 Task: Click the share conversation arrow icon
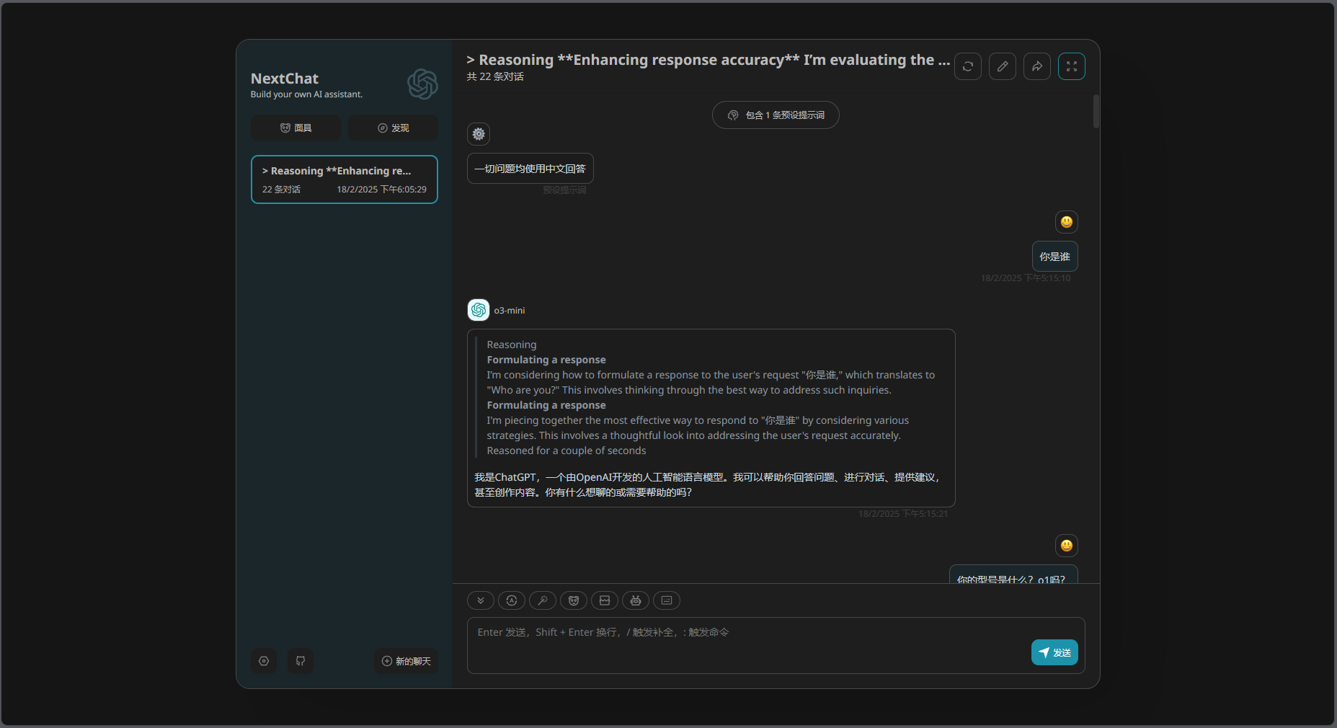coord(1037,66)
